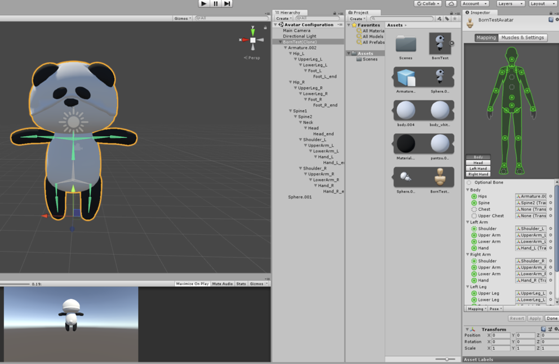Open the Collab dropdown
Screen dimensions: 559x364
[428, 3]
